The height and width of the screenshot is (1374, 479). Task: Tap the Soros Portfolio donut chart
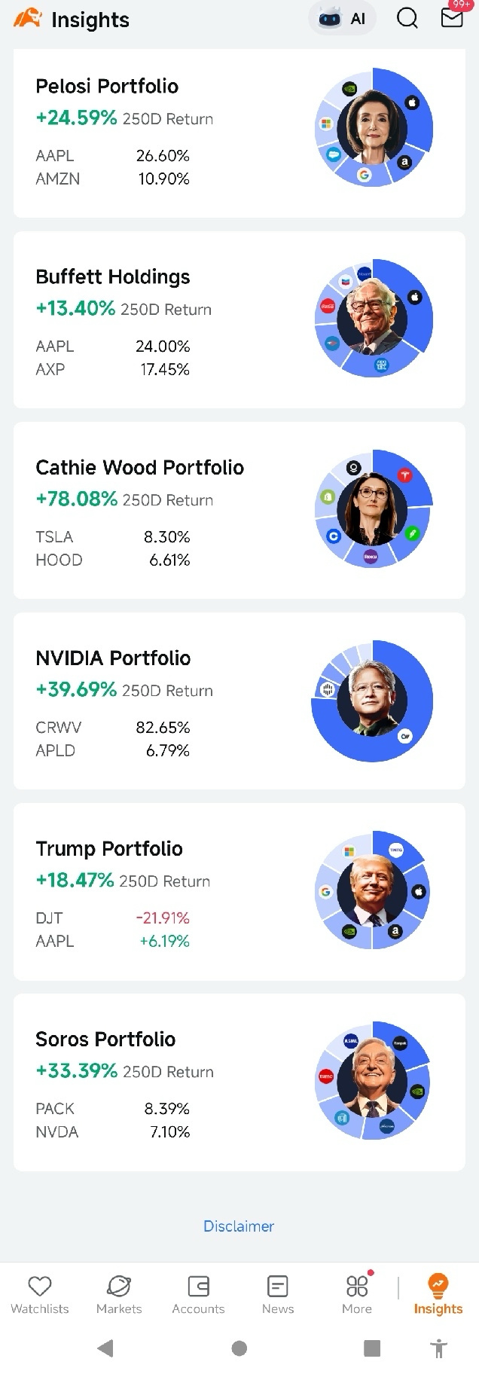click(373, 1081)
